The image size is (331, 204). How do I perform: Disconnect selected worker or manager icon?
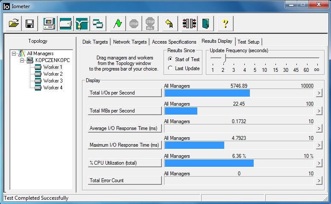point(189,24)
